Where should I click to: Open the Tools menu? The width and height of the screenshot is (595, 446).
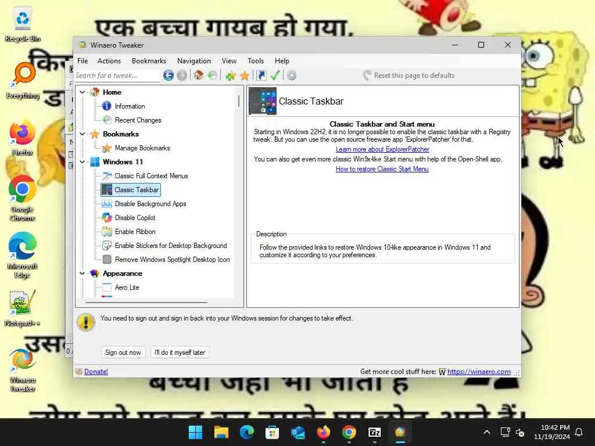point(256,60)
